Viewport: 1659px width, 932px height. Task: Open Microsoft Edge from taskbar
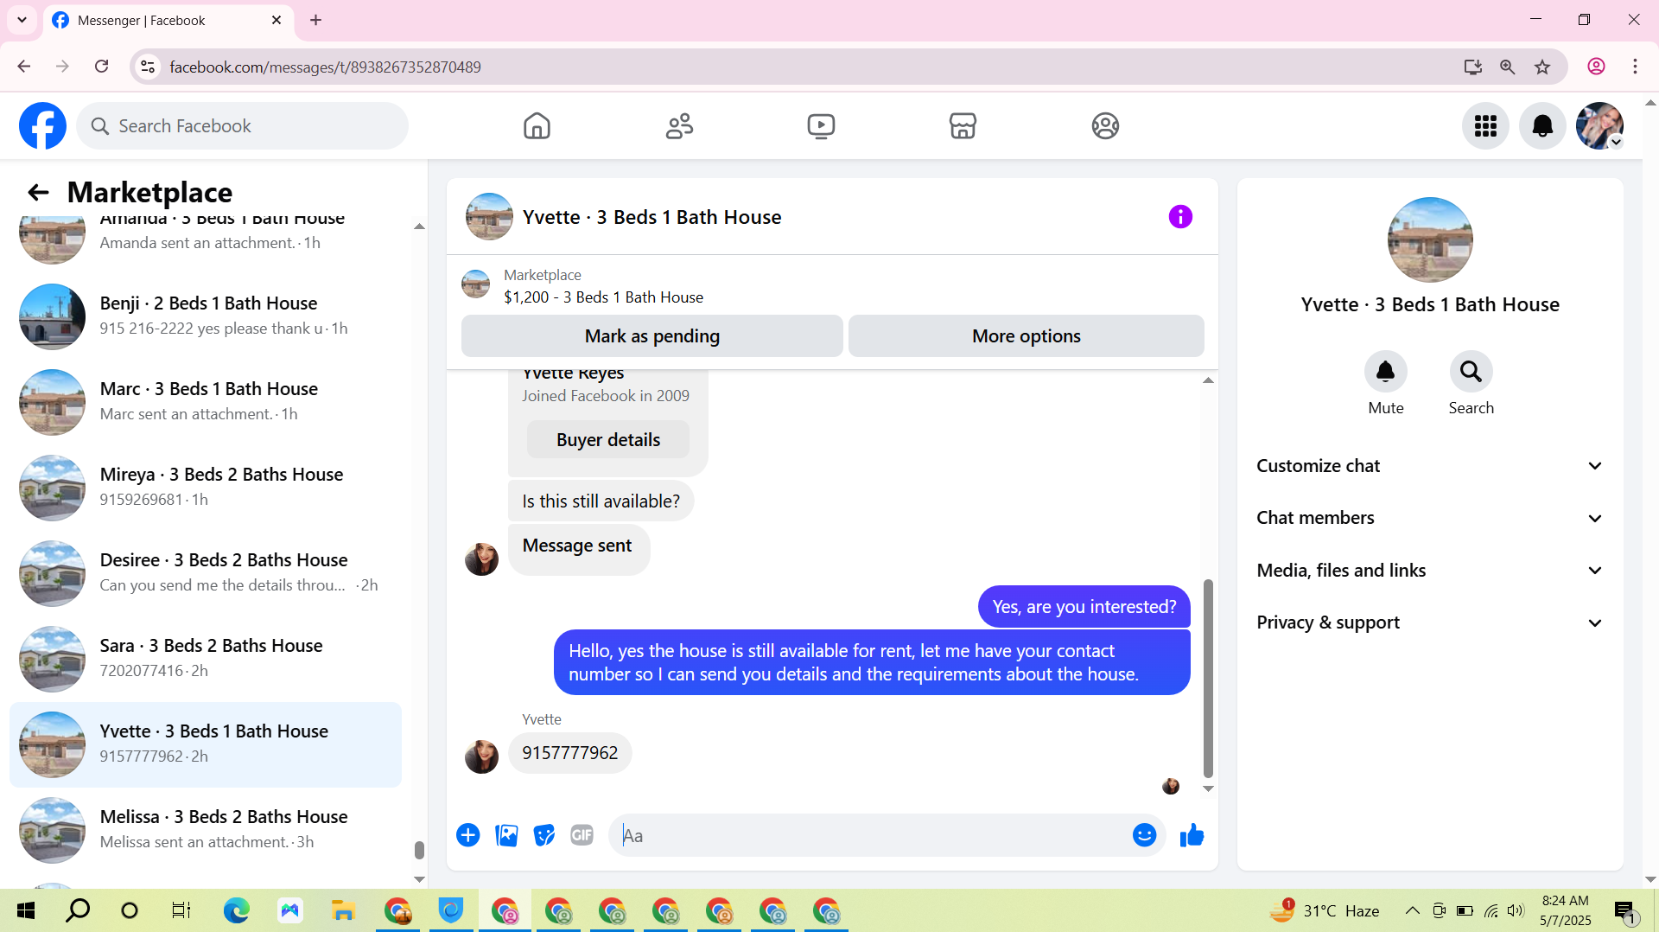click(236, 910)
